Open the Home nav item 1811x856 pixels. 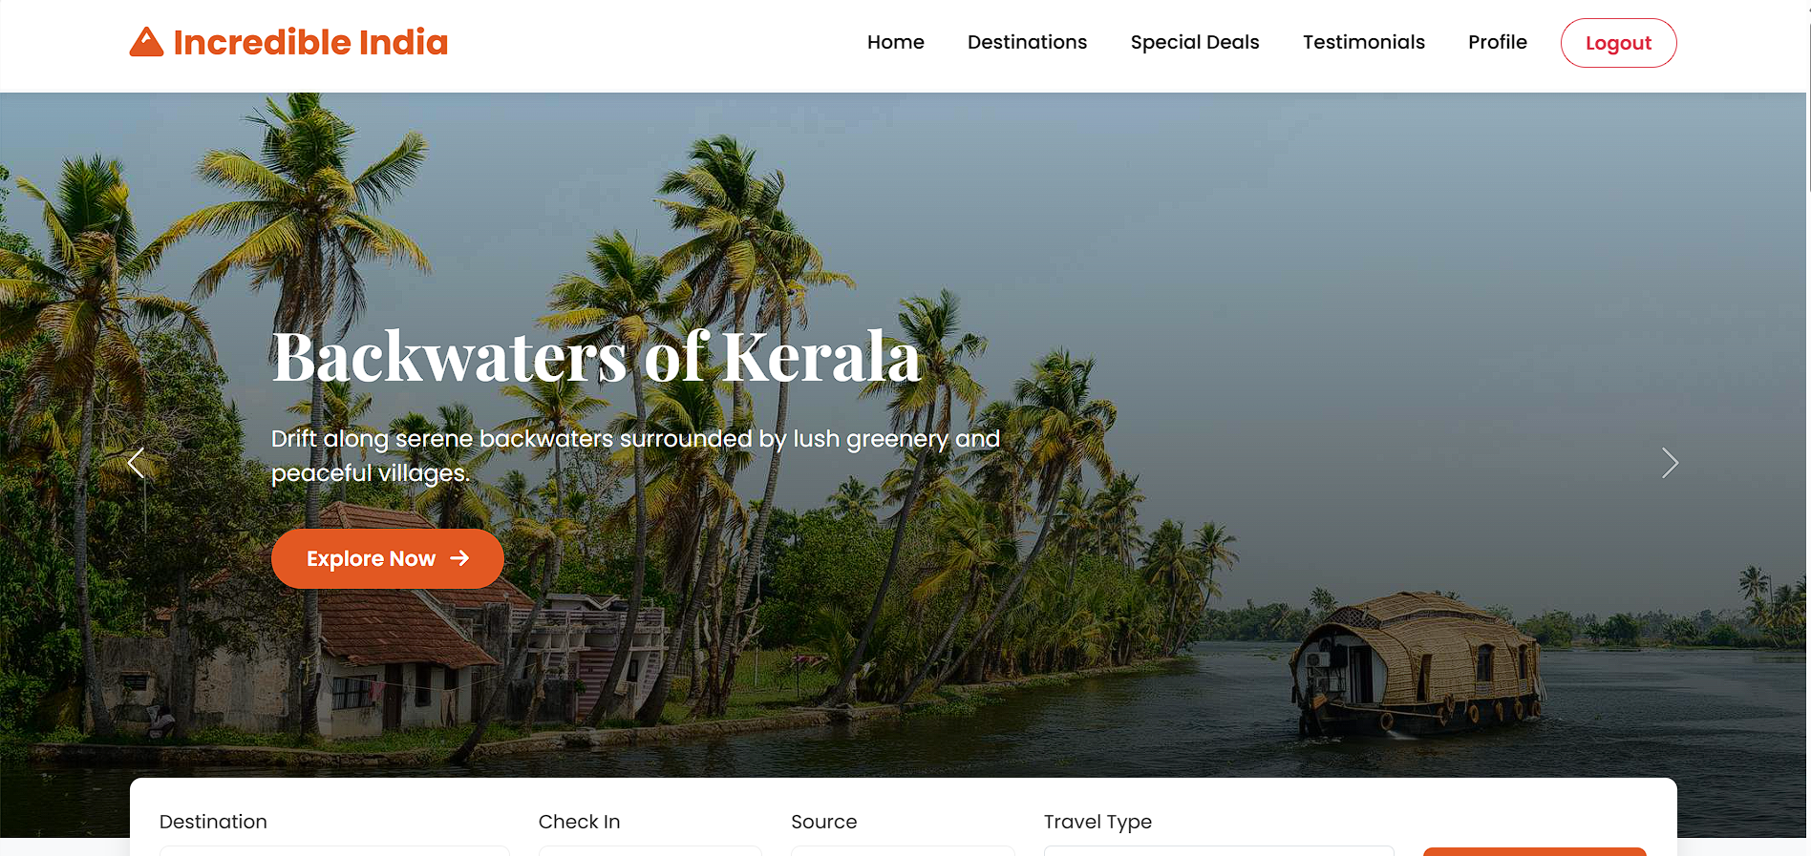tap(896, 42)
